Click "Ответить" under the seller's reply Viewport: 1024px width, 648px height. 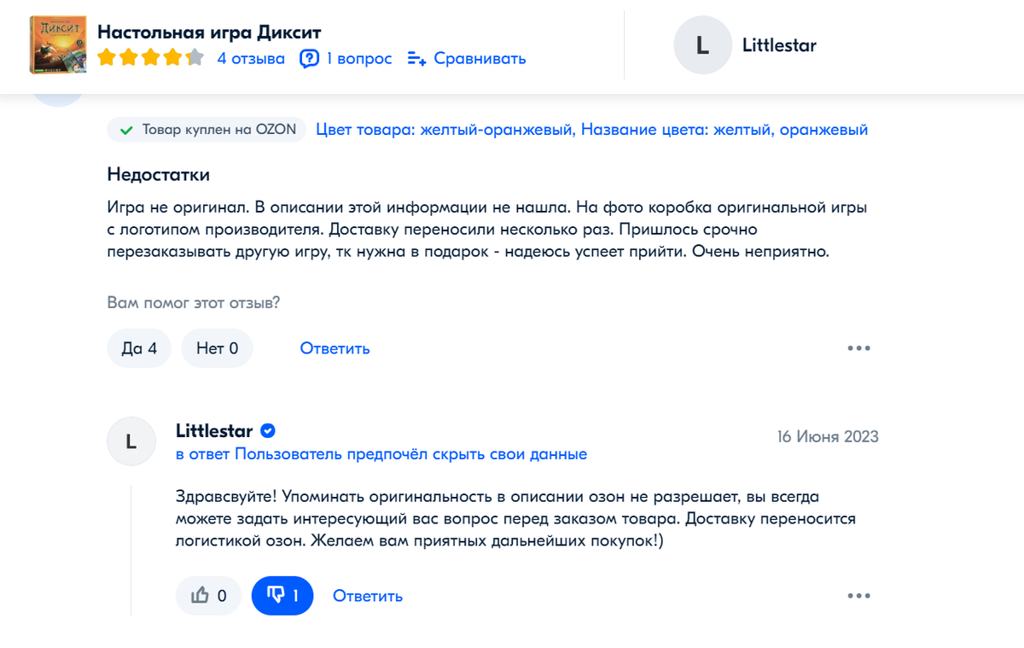[367, 596]
